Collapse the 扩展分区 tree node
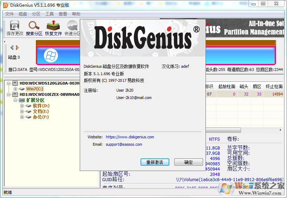287x198 pixels. (x=15, y=100)
